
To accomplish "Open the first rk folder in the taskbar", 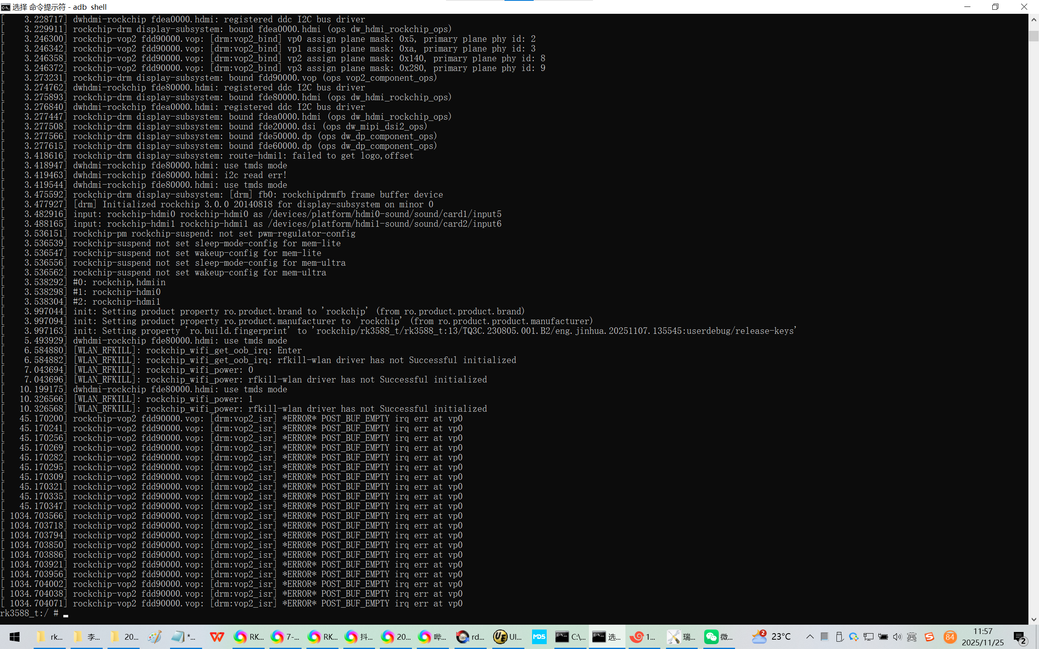I will tap(50, 637).
